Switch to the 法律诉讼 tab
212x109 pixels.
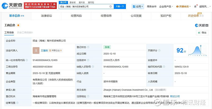pos(46,16)
